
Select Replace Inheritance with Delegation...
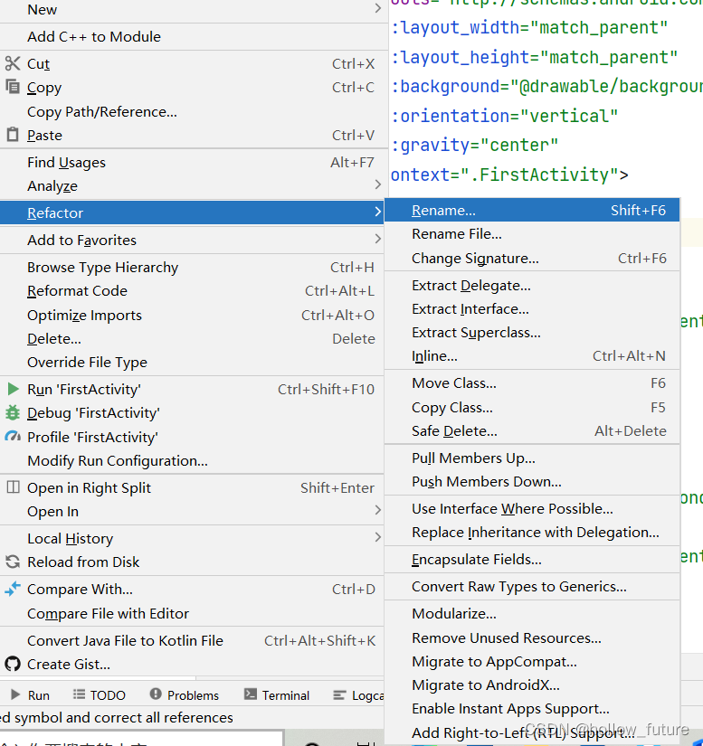pos(532,533)
